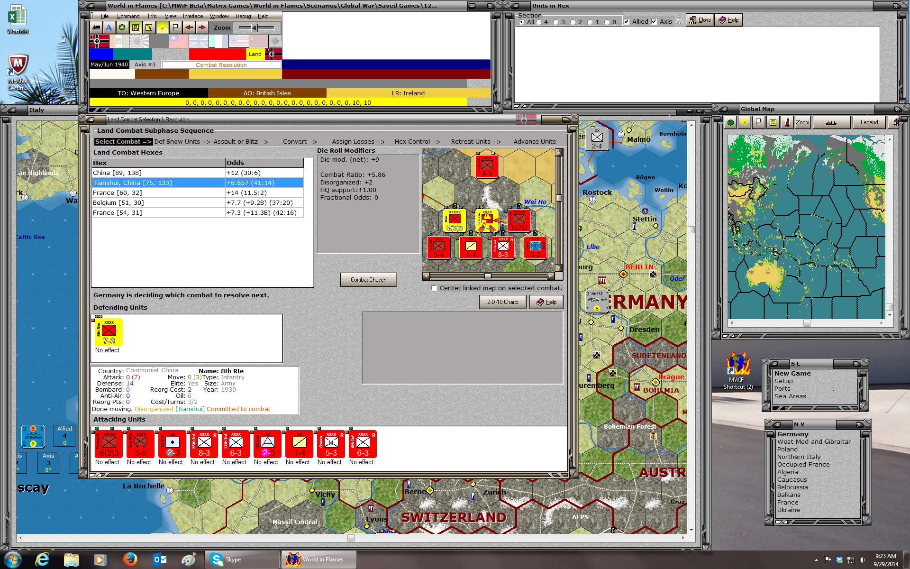This screenshot has width=910, height=569.
Task: Click the locomotive rail icon in main toolbar
Action: point(96,28)
